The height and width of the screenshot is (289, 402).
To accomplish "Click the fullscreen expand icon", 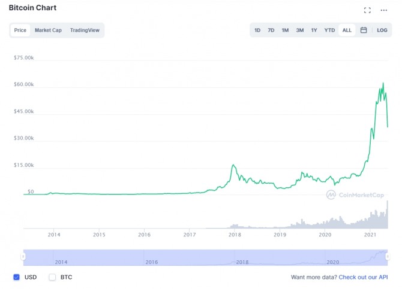I will (x=367, y=10).
